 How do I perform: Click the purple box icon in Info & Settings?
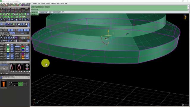tap(16, 38)
